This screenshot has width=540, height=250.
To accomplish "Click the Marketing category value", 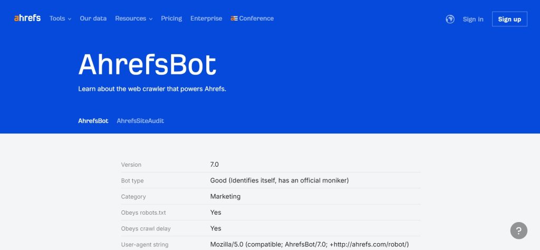I will click(x=225, y=196).
